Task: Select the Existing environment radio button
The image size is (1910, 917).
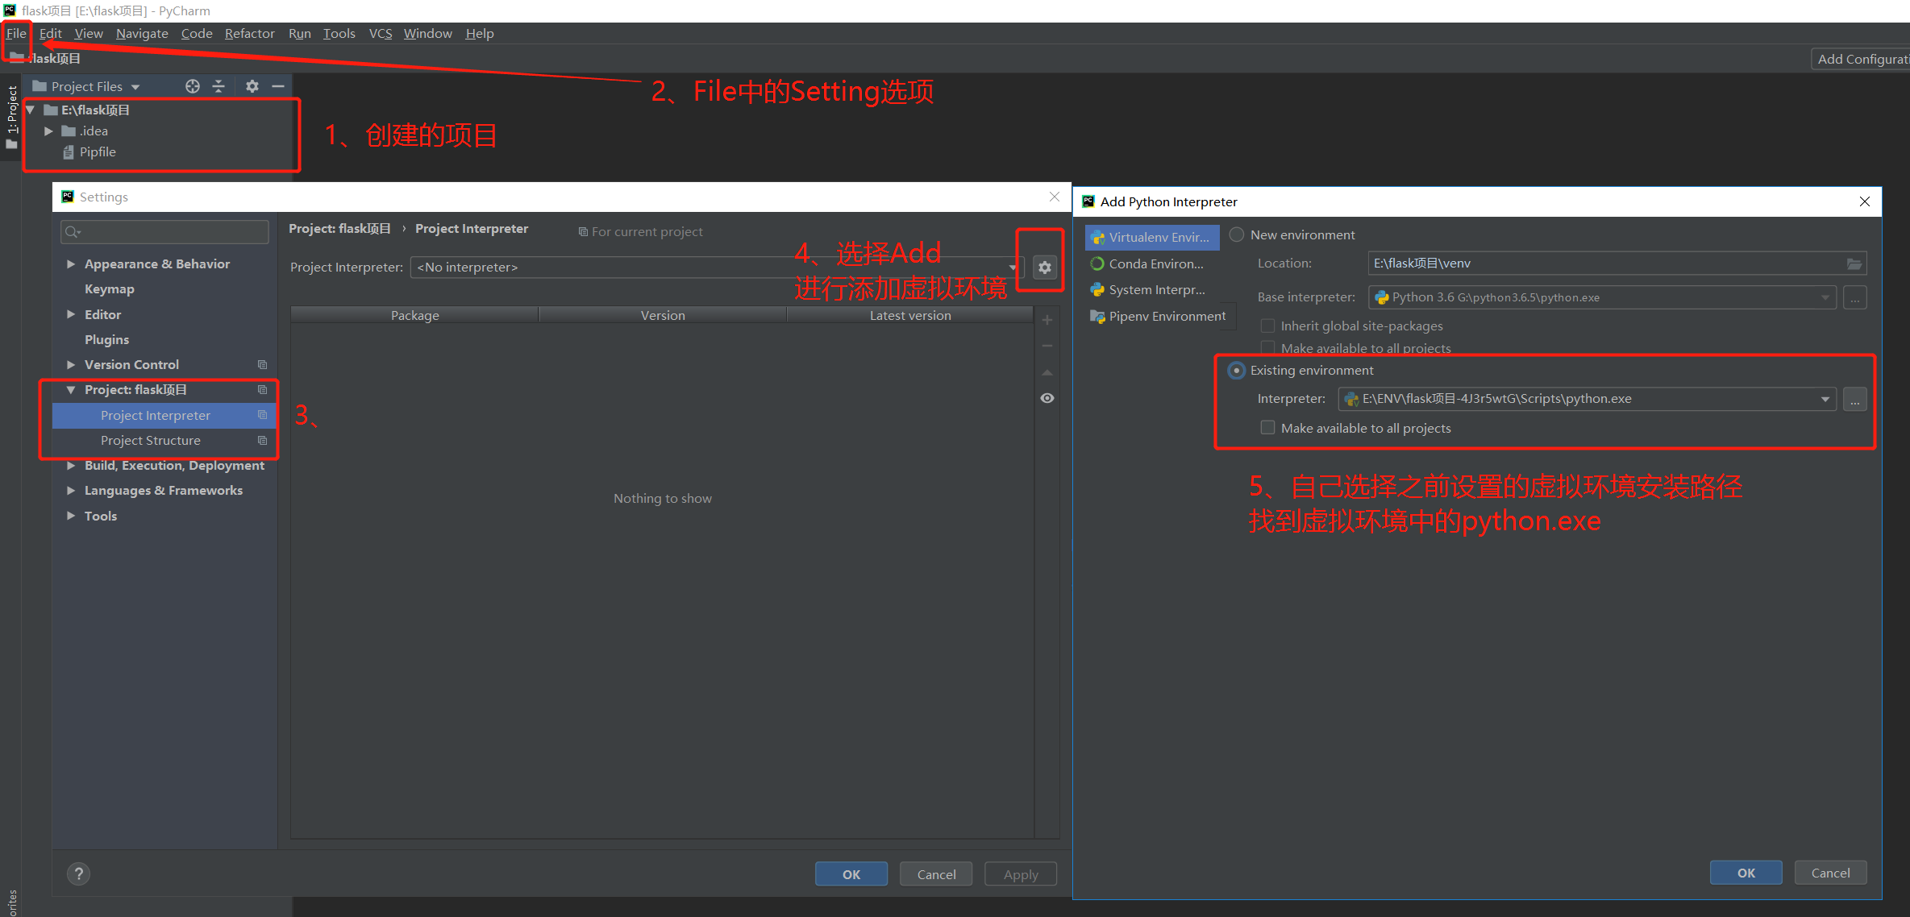Action: coord(1237,371)
